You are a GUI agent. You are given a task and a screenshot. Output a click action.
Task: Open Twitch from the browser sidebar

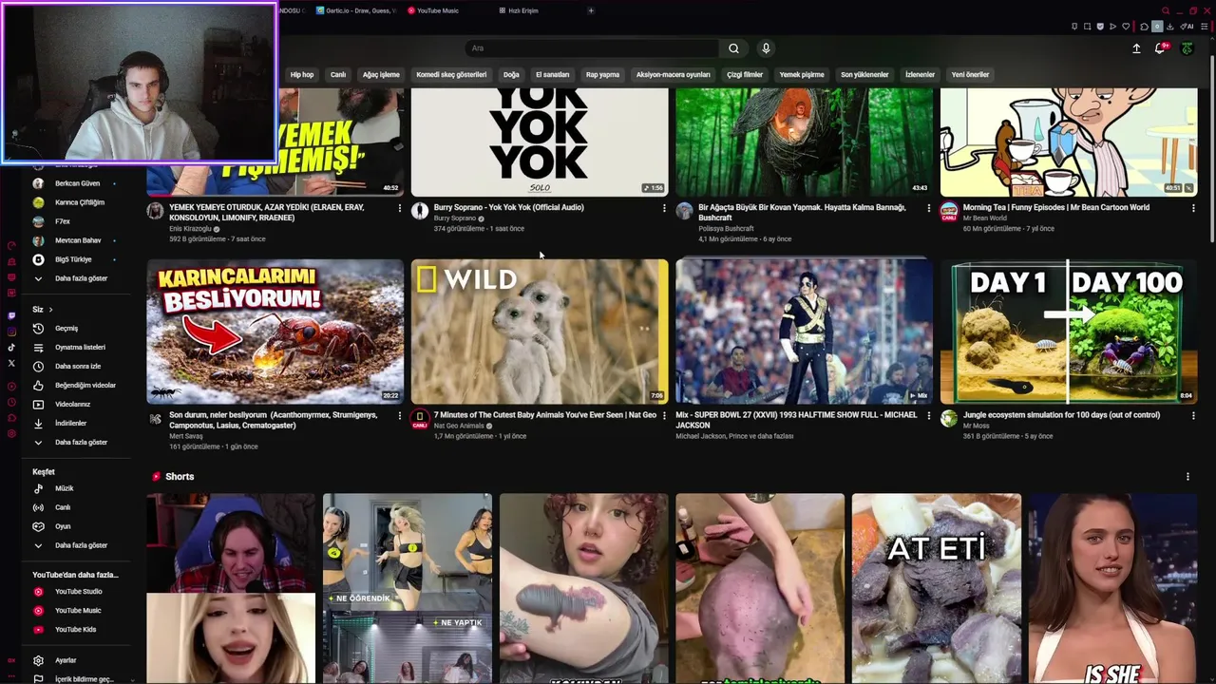(x=11, y=315)
